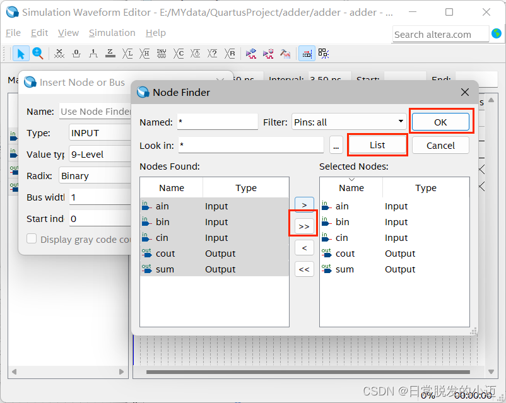506x403 pixels.
Task: Click the List button
Action: point(377,145)
